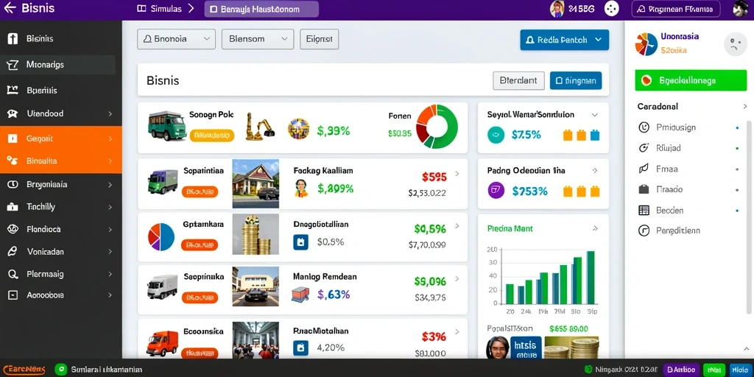Screen dimensions: 754x377
Task: Open the house thumbnail in Sopatintiaa row
Action: point(256,183)
